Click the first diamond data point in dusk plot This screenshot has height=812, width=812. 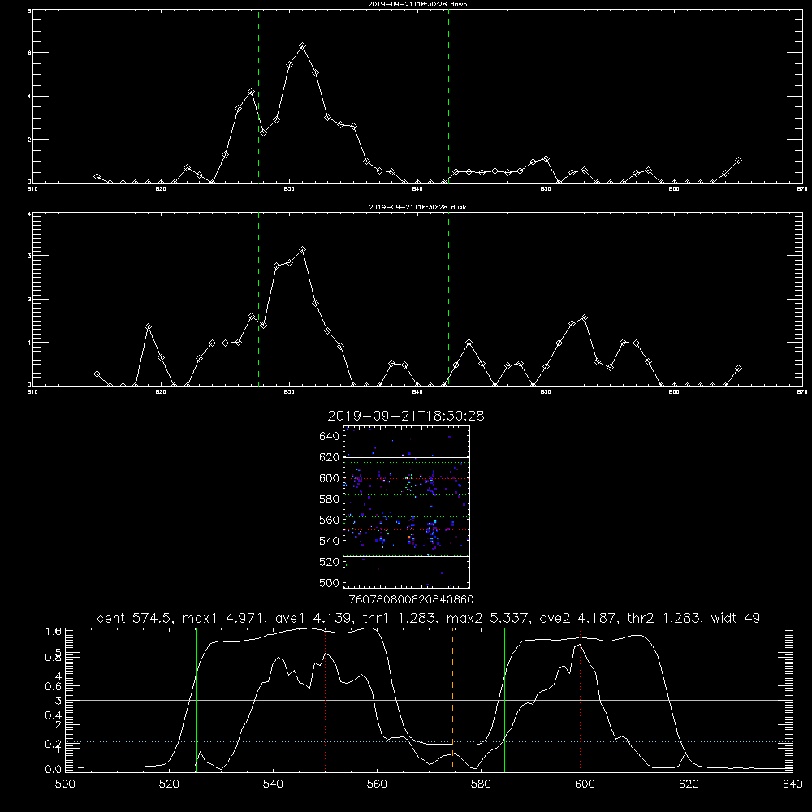[x=97, y=374]
